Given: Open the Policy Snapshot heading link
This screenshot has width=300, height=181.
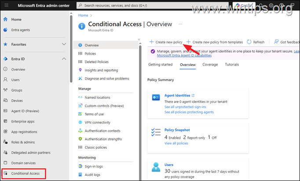Looking at the screenshot, I should 177,130.
